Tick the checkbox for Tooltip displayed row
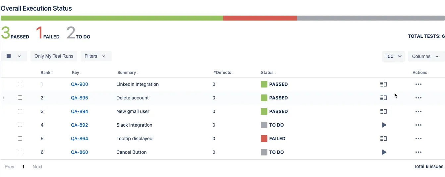This screenshot has width=445, height=177. click(x=20, y=139)
